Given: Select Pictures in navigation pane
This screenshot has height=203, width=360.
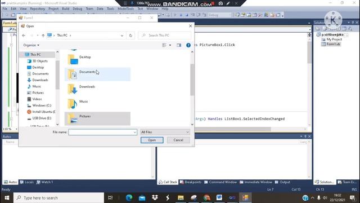Looking at the screenshot, I should coord(38,92).
